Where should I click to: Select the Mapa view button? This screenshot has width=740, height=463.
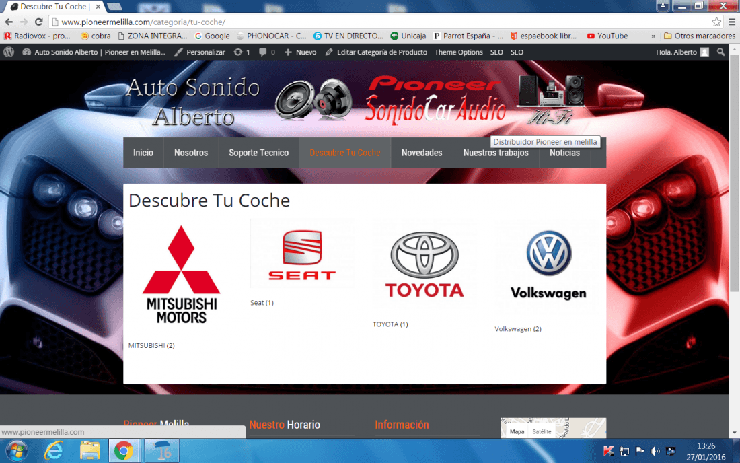point(517,431)
